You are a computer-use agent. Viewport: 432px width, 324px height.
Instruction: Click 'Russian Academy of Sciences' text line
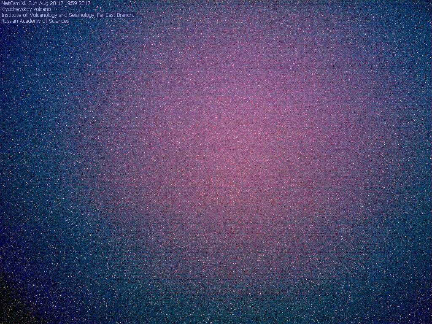[x=35, y=21]
